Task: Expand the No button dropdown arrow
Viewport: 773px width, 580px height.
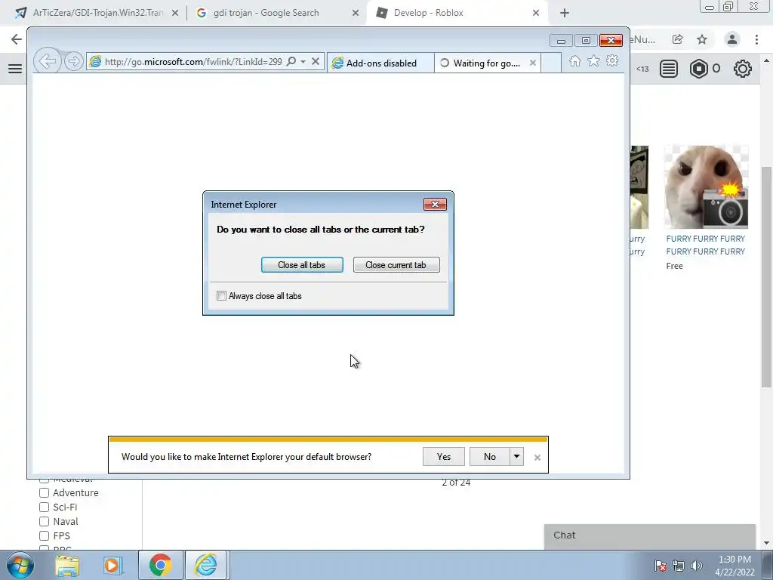Action: point(516,457)
